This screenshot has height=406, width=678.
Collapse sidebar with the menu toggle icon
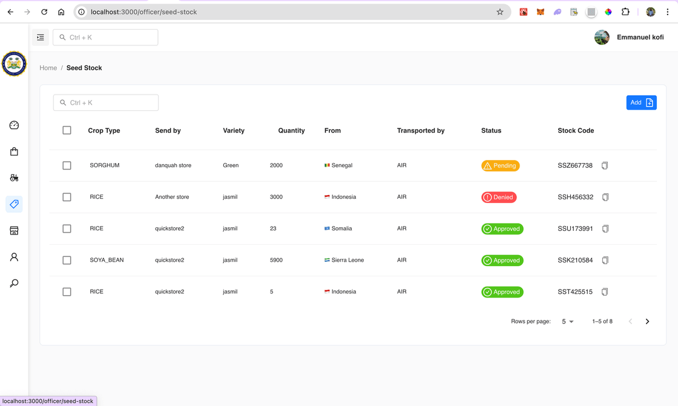pos(40,37)
